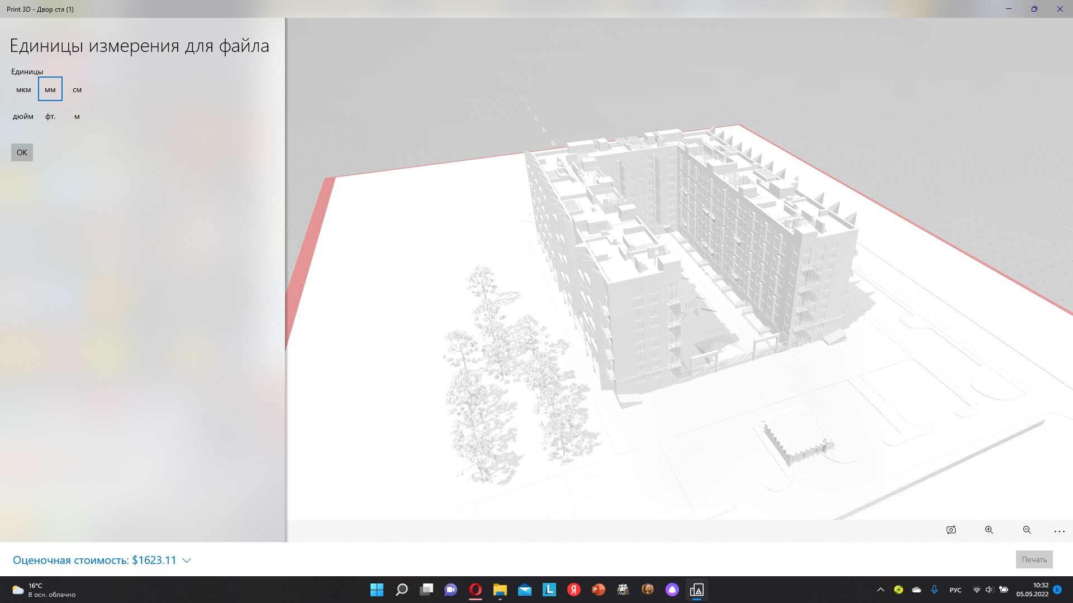1073x603 pixels.
Task: Select см units option
Action: [x=77, y=90]
